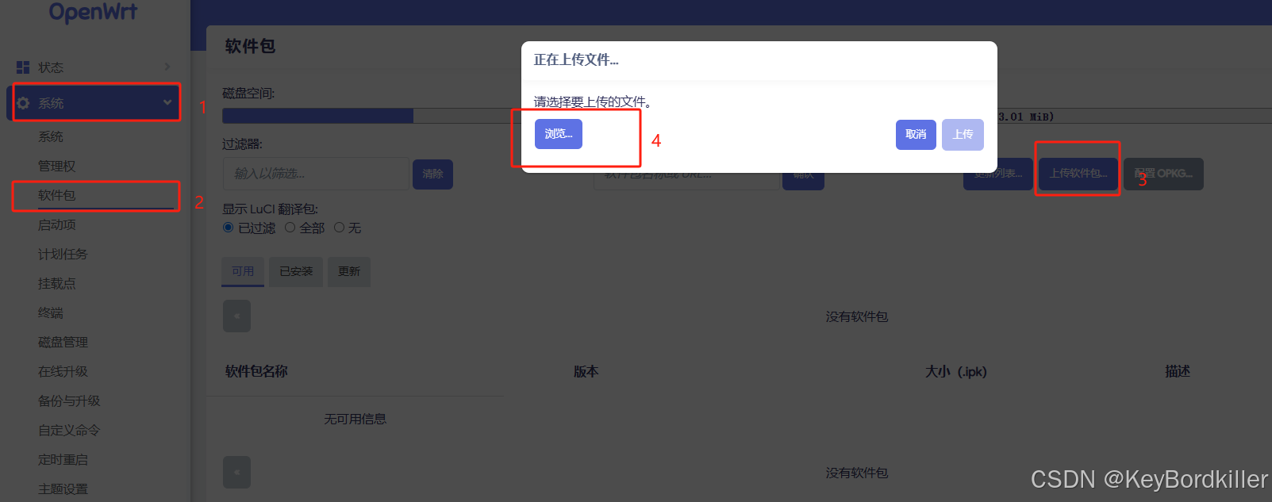
Task: Open 软件包 in the sidebar
Action: pyautogui.click(x=57, y=195)
